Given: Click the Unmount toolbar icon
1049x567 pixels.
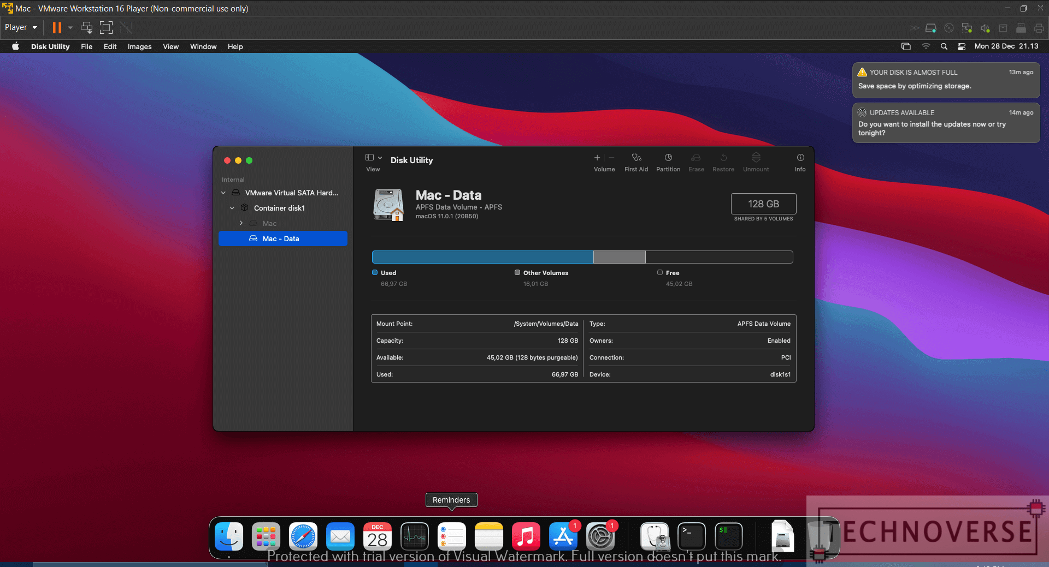Looking at the screenshot, I should (756, 158).
